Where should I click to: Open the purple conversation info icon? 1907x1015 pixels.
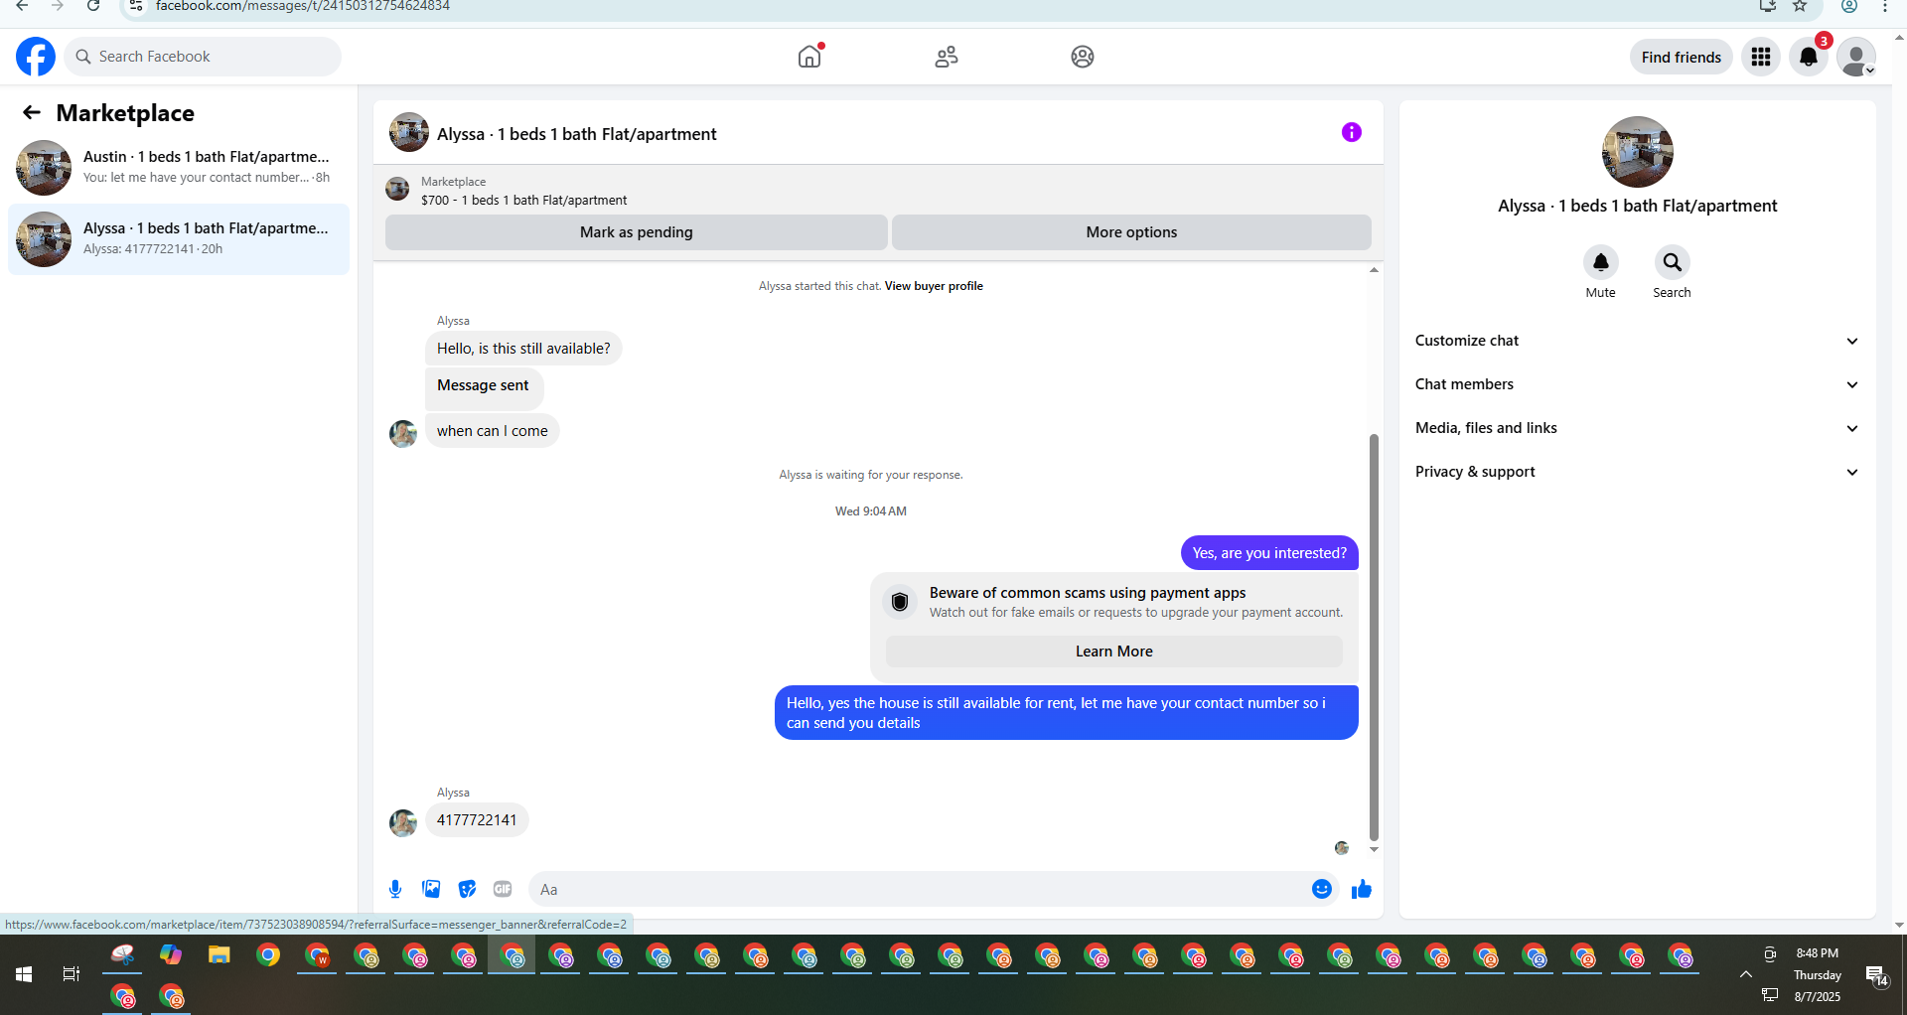point(1352,132)
